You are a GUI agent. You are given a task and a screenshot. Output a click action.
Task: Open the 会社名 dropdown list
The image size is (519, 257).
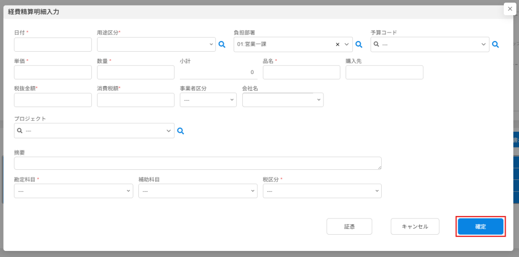coord(282,100)
